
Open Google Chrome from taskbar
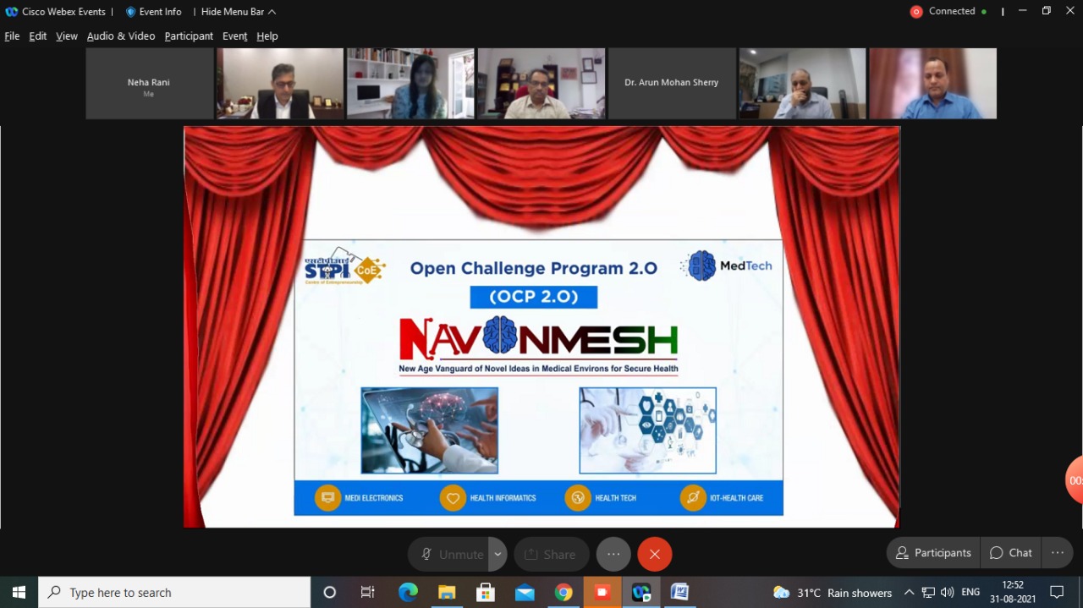[x=563, y=592]
